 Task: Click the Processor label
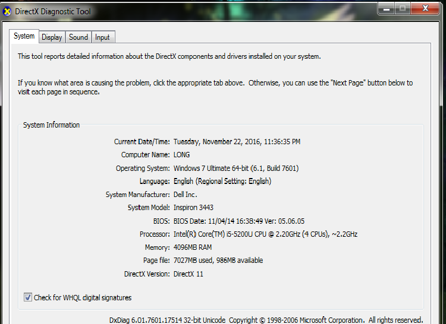tap(155, 234)
